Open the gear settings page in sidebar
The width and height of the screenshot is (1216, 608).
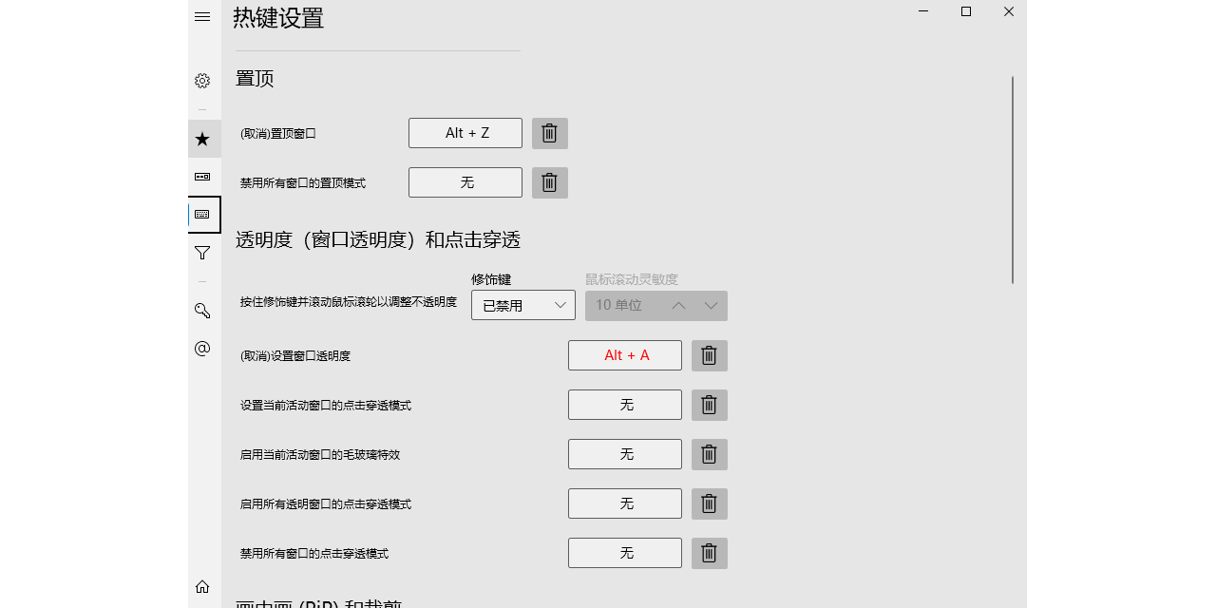click(202, 81)
